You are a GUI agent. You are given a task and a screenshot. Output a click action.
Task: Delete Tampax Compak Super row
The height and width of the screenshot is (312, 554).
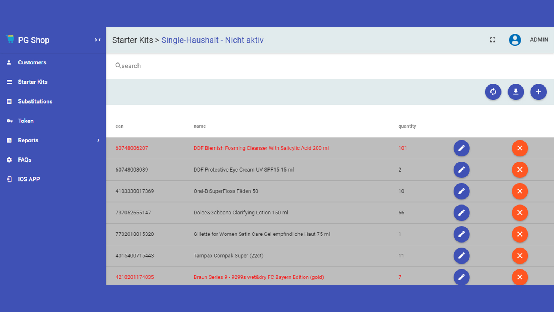pyautogui.click(x=520, y=255)
